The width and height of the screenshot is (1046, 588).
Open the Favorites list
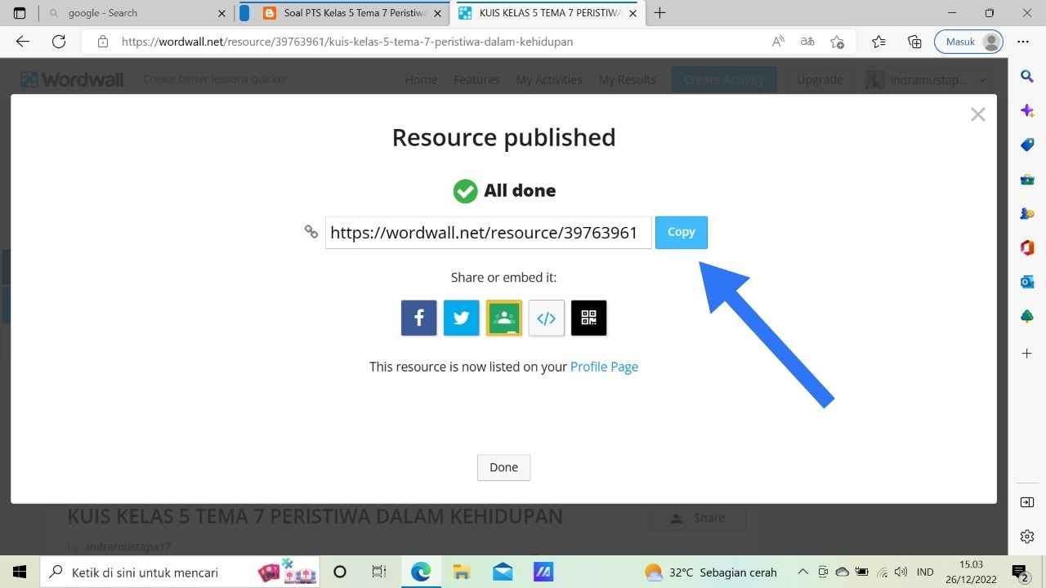pos(878,42)
